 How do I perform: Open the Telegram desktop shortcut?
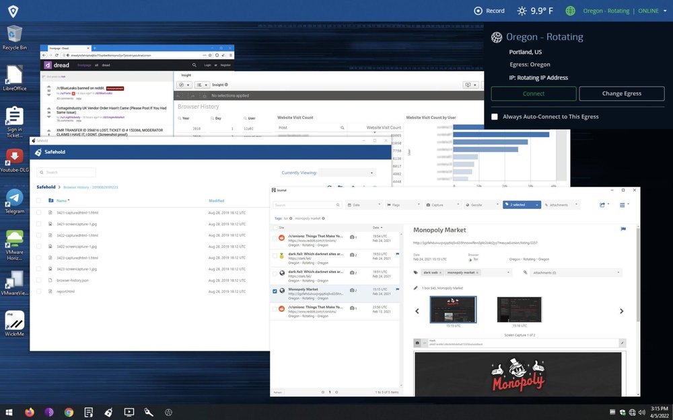click(14, 199)
